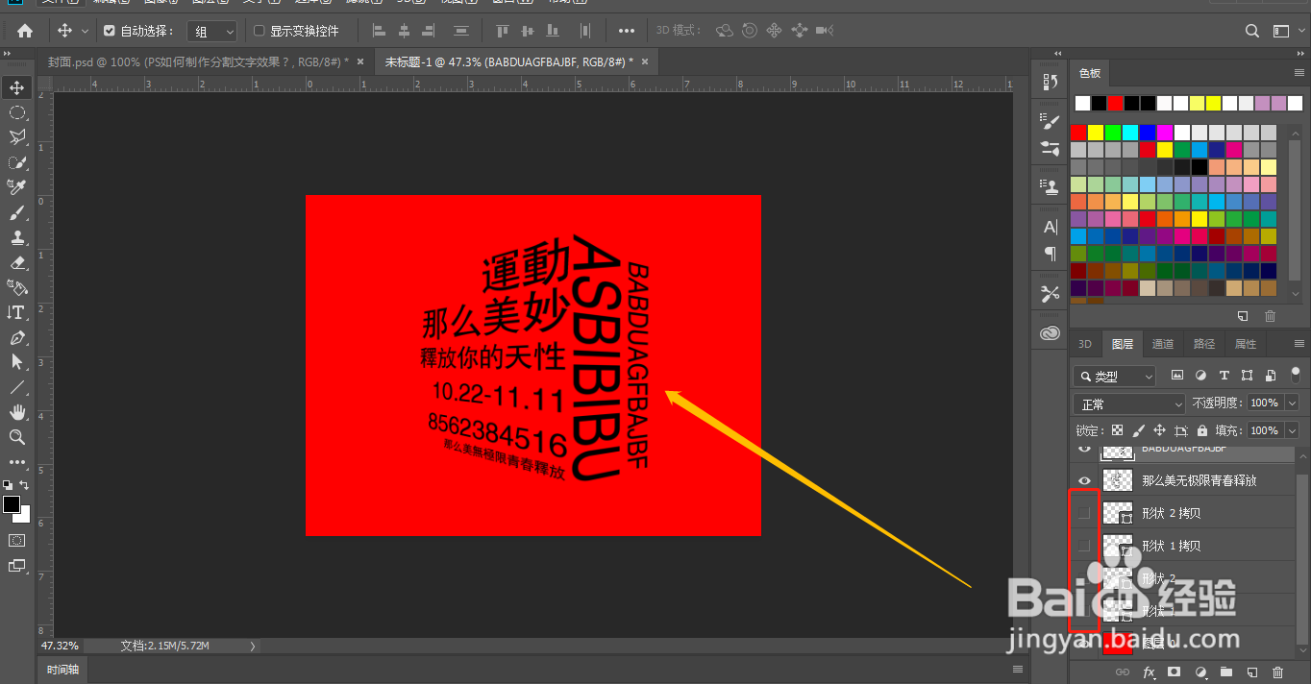Delete layer with trash icon in Layers panel
Viewport: 1311px width, 684px height.
tap(1277, 672)
